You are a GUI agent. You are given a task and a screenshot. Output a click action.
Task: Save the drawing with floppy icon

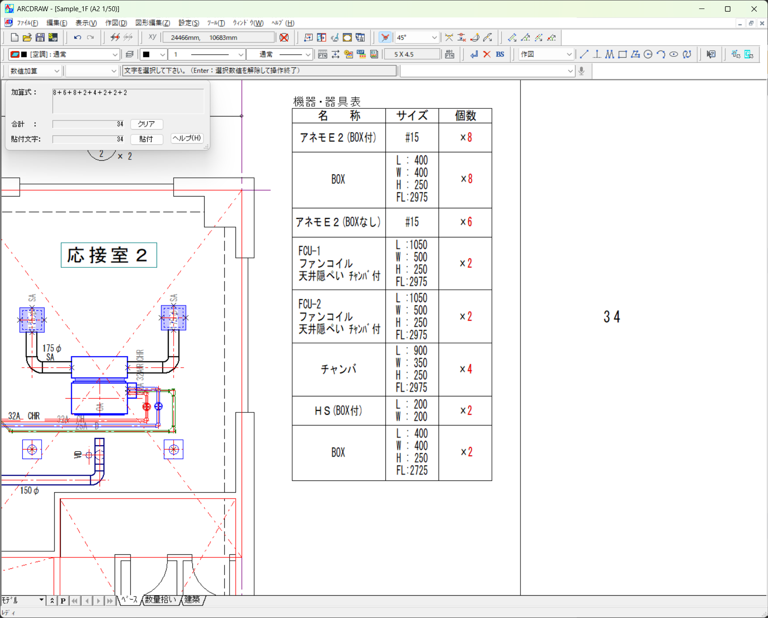40,38
